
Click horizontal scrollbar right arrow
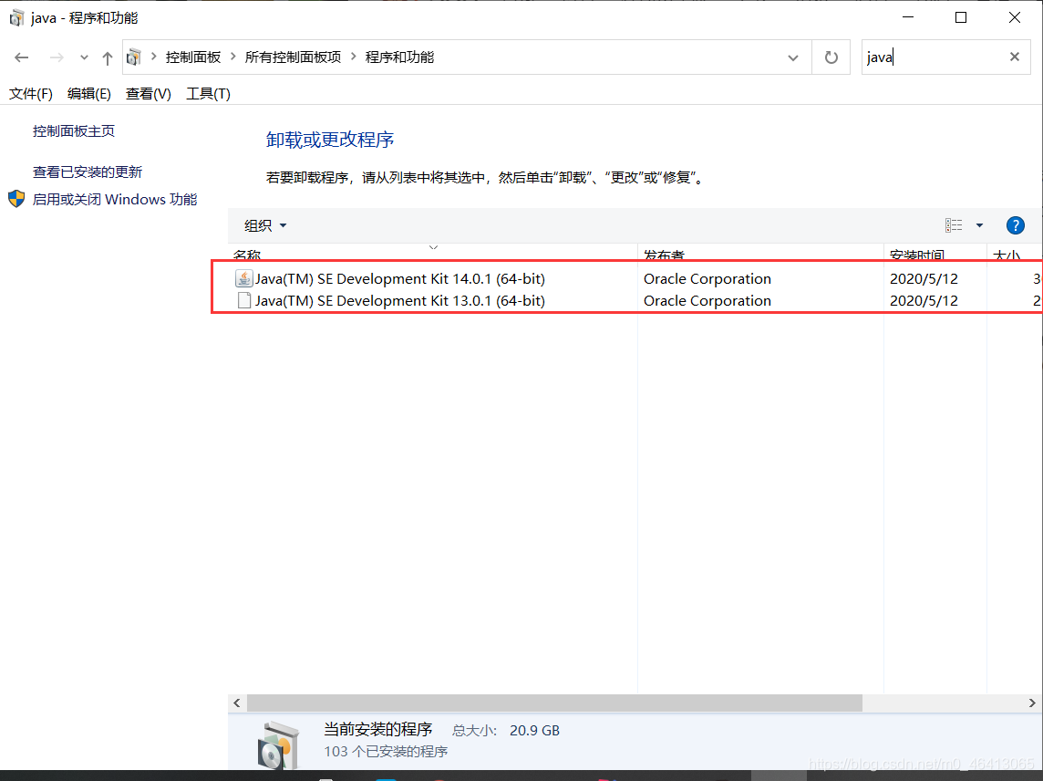coord(1032,703)
